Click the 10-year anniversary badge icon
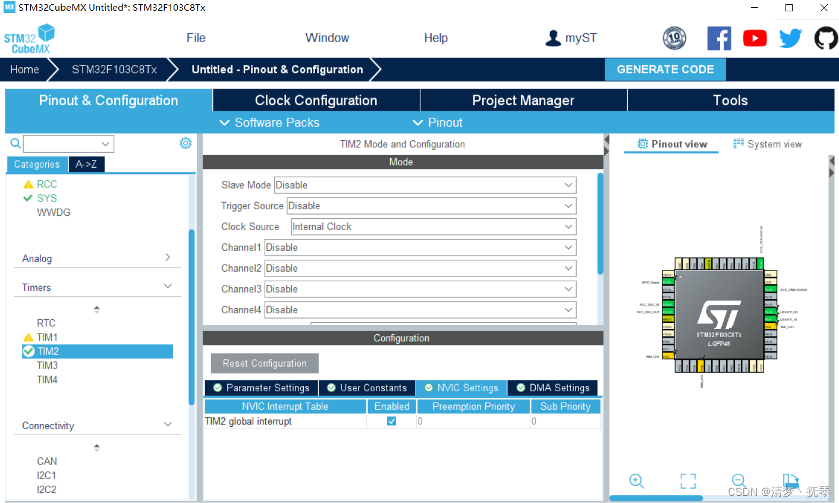The image size is (839, 503). pyautogui.click(x=674, y=38)
